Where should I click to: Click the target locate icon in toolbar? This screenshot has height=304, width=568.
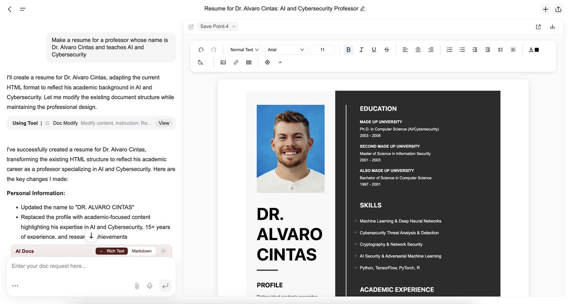[267, 62]
